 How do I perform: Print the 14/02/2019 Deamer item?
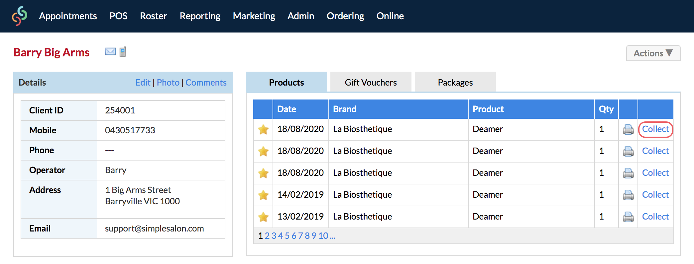coord(628,195)
